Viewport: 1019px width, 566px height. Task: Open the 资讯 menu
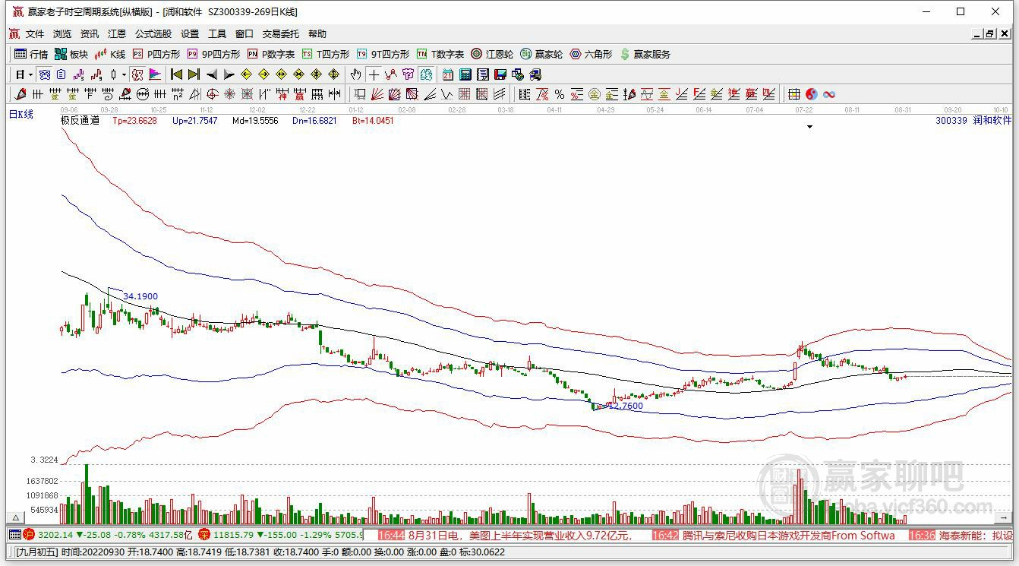click(x=90, y=34)
